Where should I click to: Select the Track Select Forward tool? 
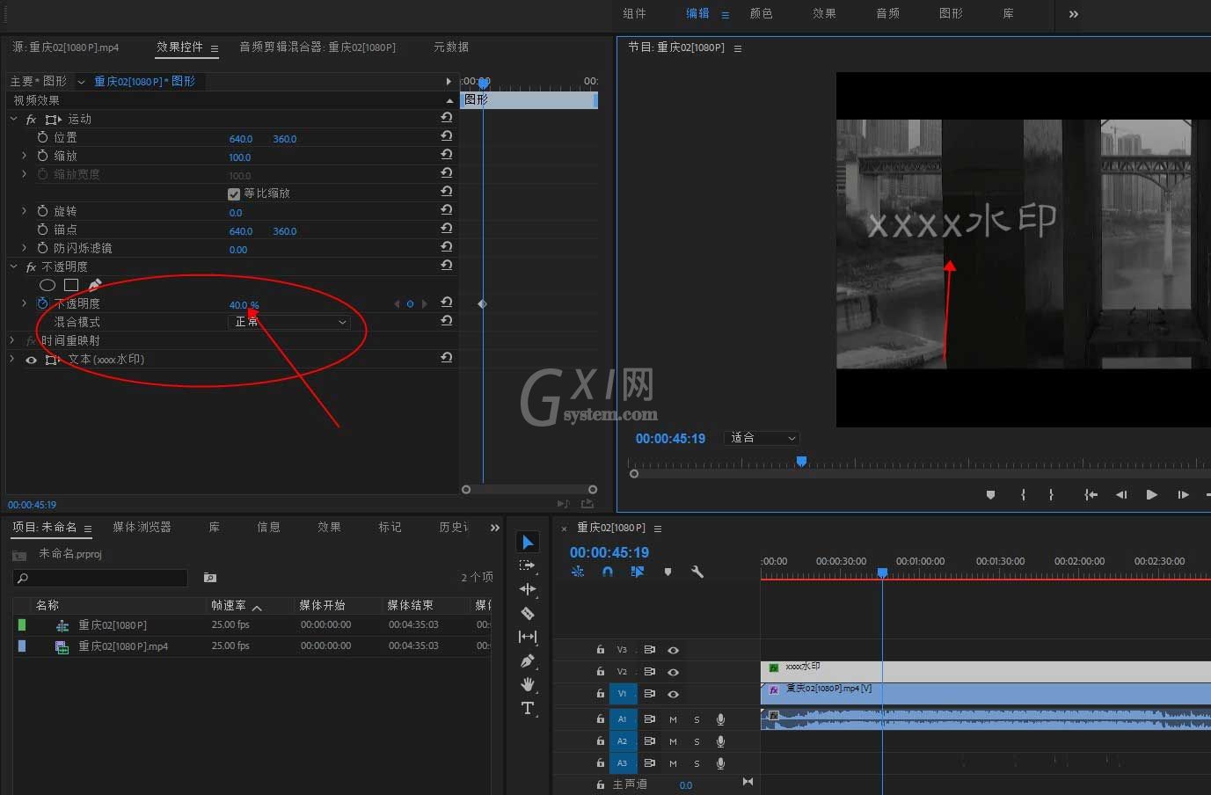click(528, 565)
